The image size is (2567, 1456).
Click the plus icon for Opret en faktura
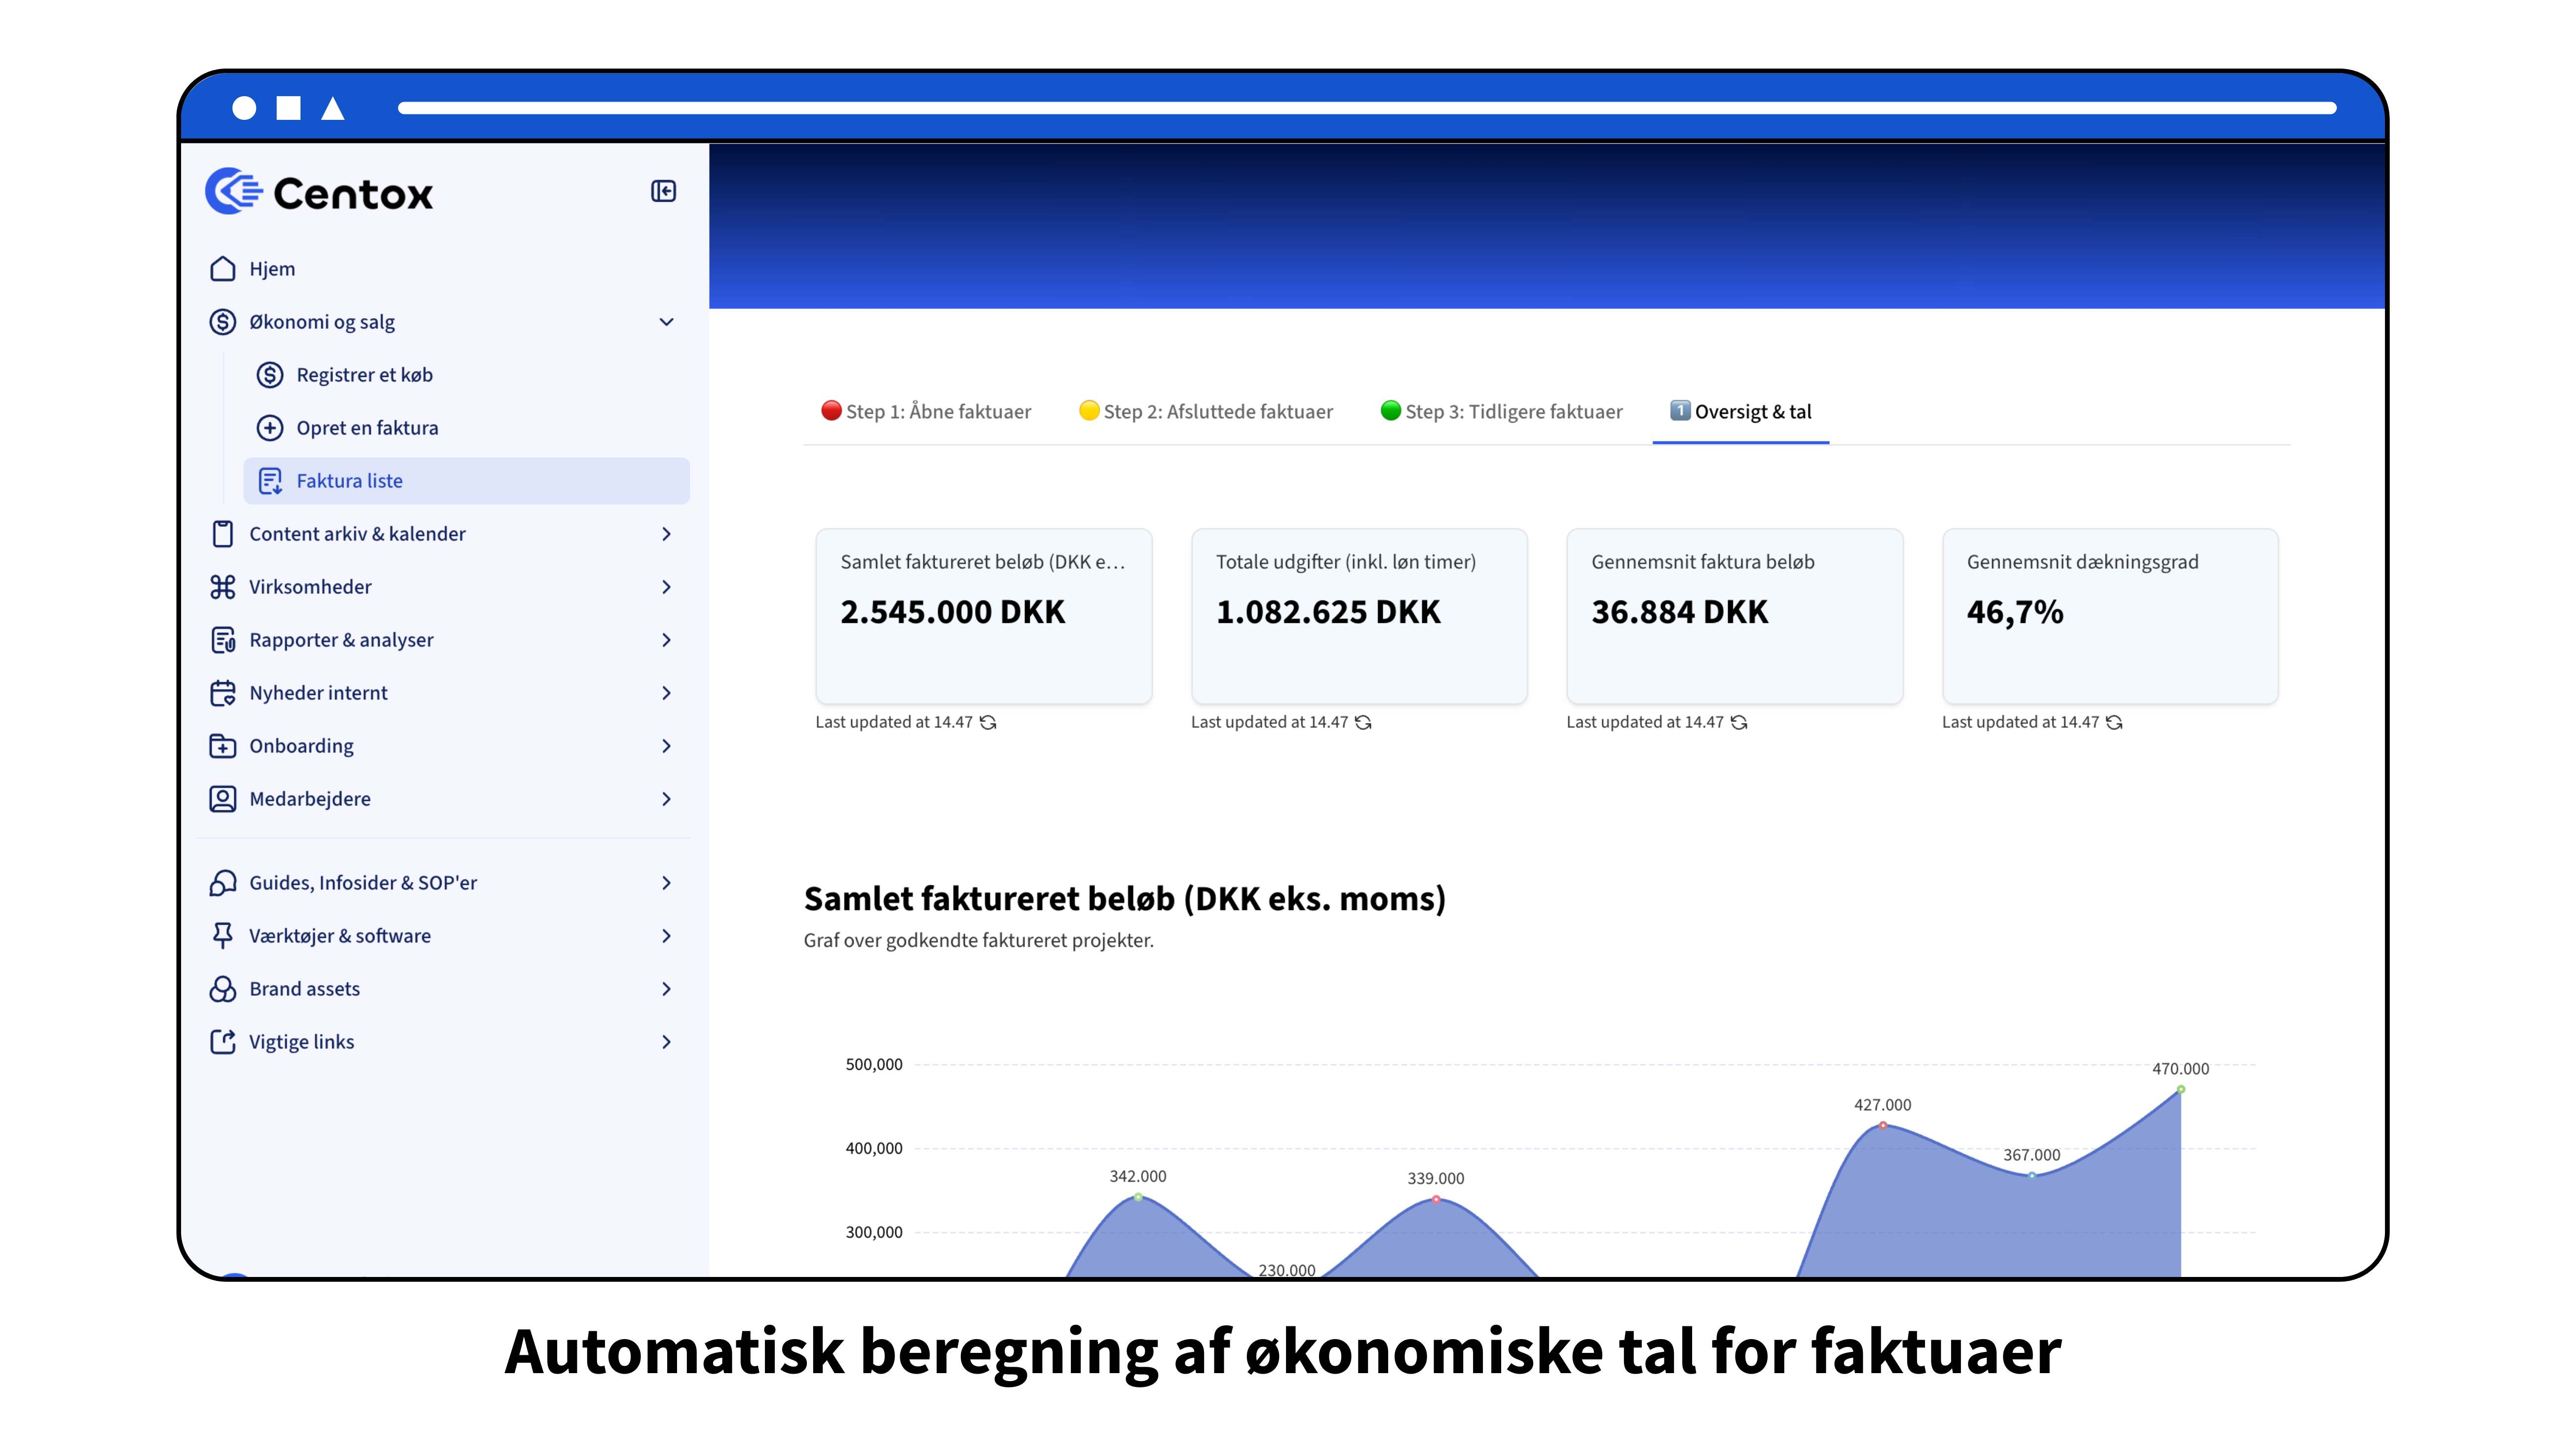coord(270,428)
